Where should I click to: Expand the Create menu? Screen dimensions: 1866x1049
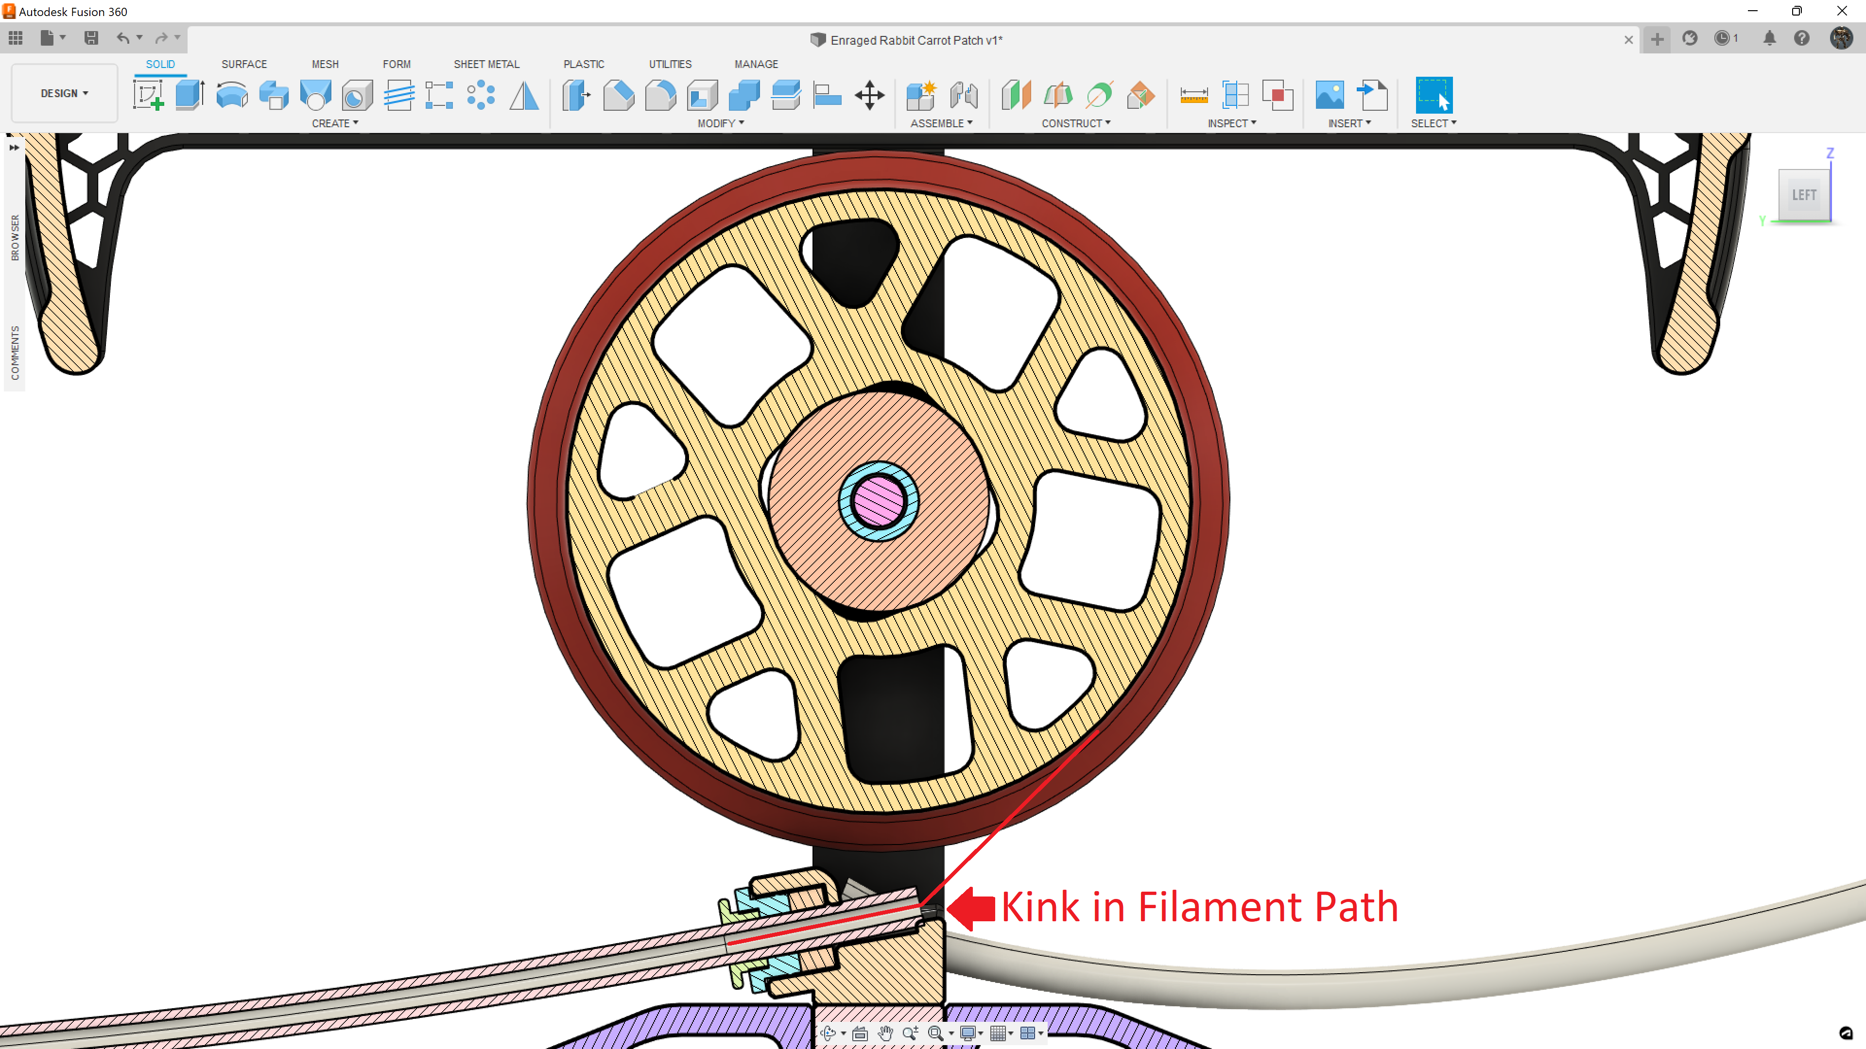tap(335, 124)
